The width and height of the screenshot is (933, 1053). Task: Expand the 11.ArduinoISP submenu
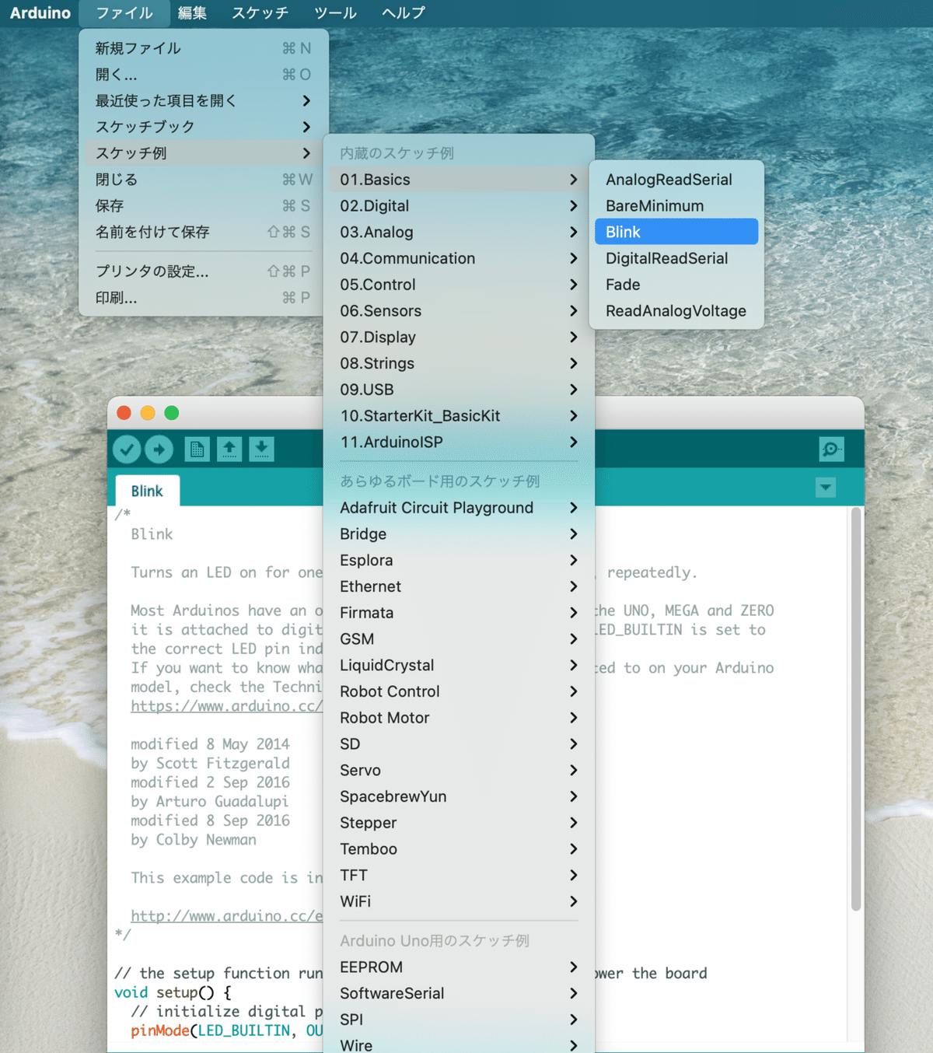pyautogui.click(x=459, y=443)
